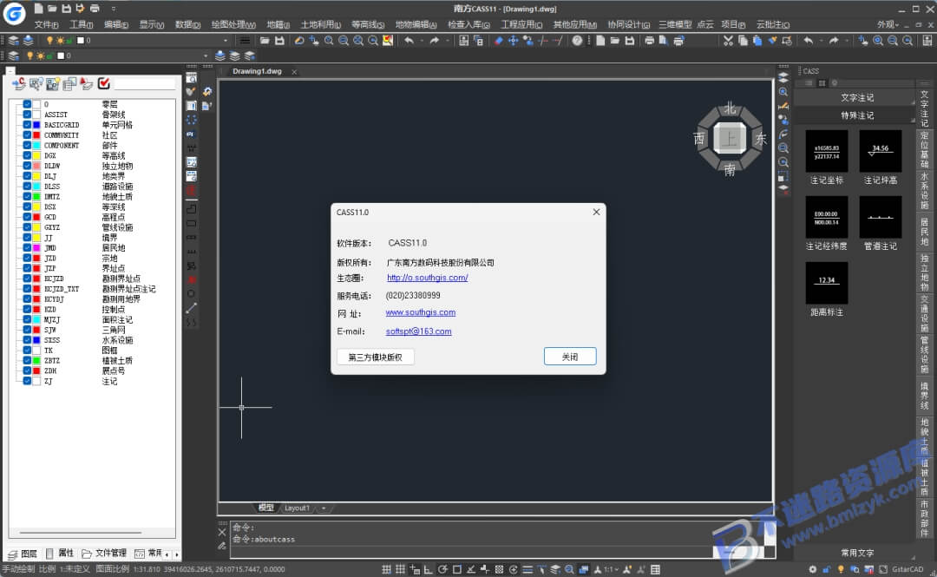
Task: Toggle the SXSS 水系设施 layer checkbox
Action: (x=27, y=339)
